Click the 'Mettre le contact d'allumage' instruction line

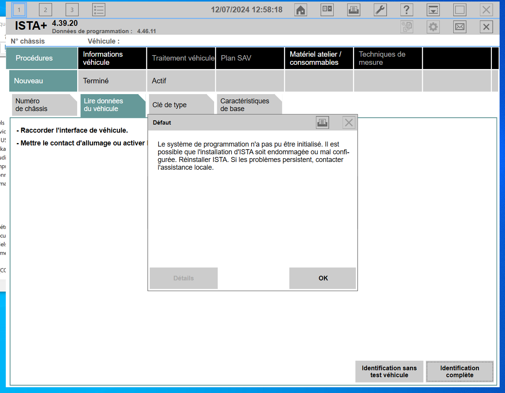pos(82,143)
